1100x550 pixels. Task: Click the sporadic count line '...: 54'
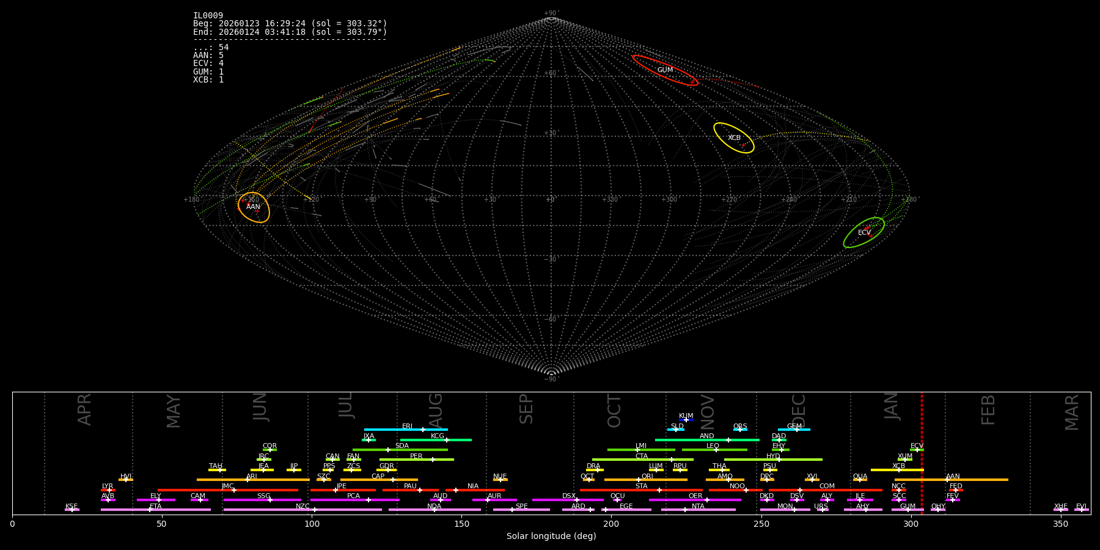[x=211, y=48]
